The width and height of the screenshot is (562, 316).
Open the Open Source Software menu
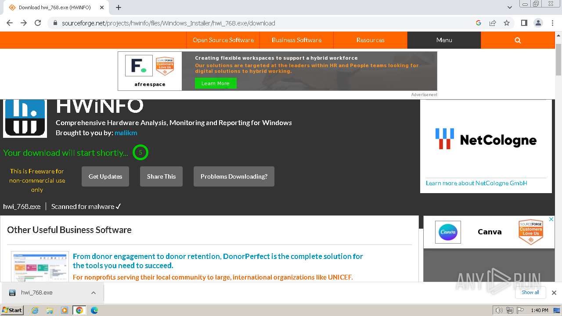223,40
